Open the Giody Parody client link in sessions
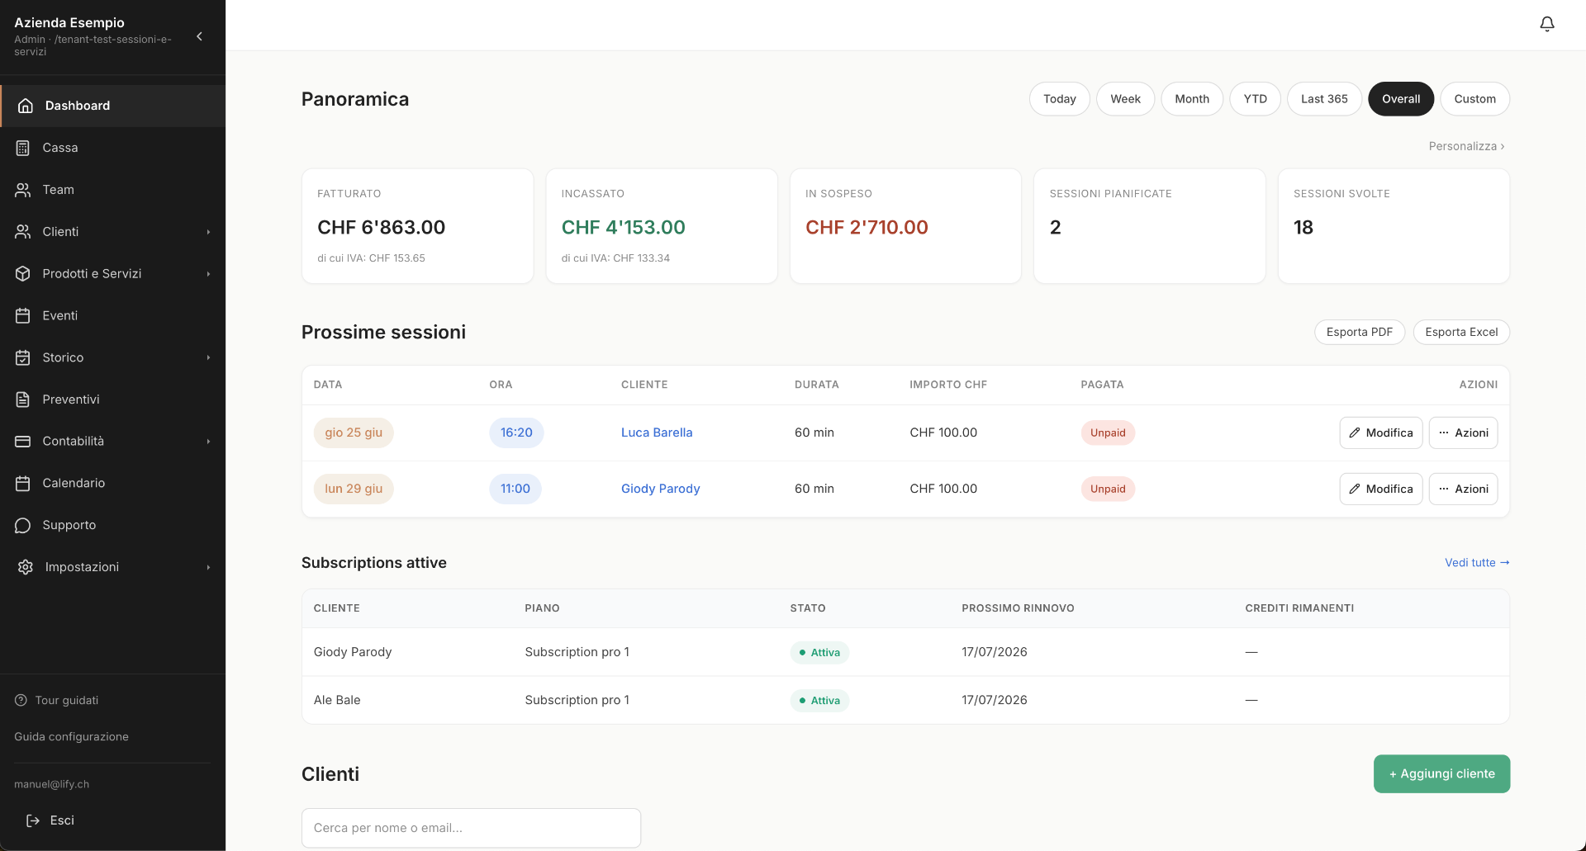1586x851 pixels. pyautogui.click(x=660, y=489)
